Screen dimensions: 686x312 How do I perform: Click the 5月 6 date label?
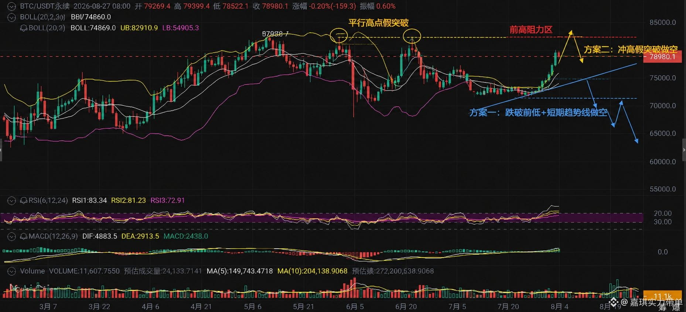tap(252, 306)
